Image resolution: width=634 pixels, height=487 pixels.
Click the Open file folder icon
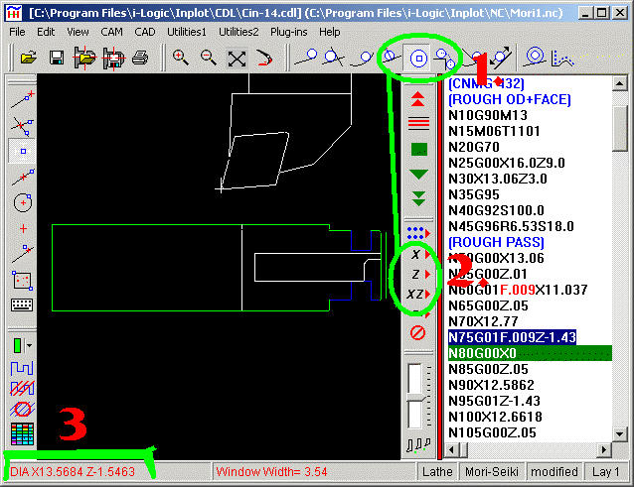coord(28,58)
